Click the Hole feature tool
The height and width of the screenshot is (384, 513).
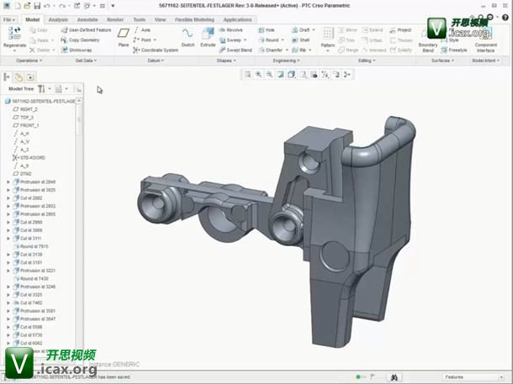[x=267, y=29]
